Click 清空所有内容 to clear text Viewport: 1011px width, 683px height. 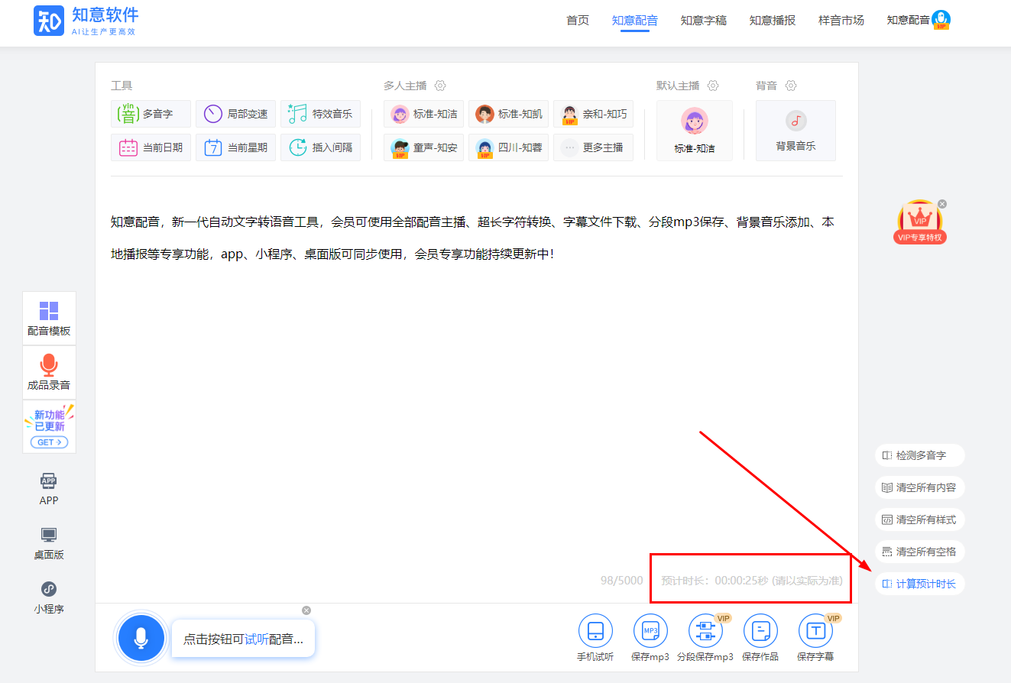[919, 487]
